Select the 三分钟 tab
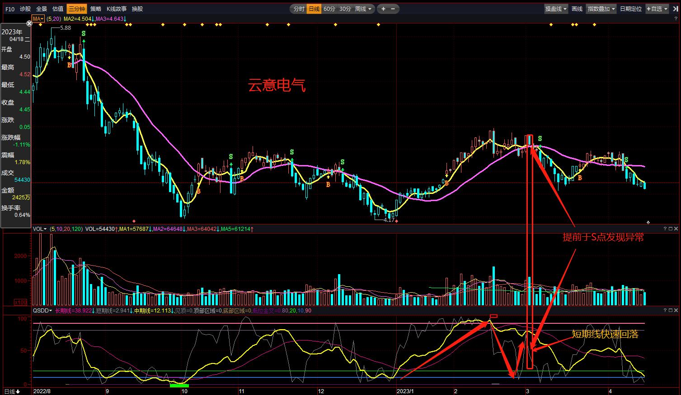681x395 pixels. (77, 9)
